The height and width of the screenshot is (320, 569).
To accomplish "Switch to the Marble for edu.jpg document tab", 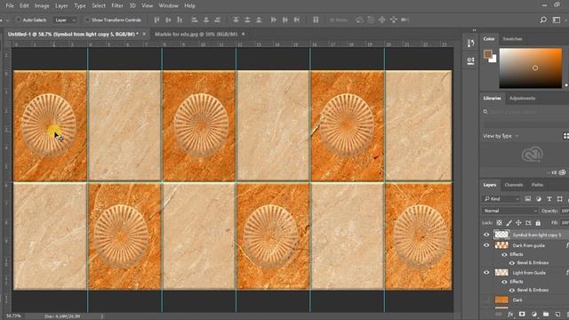I will pyautogui.click(x=196, y=34).
